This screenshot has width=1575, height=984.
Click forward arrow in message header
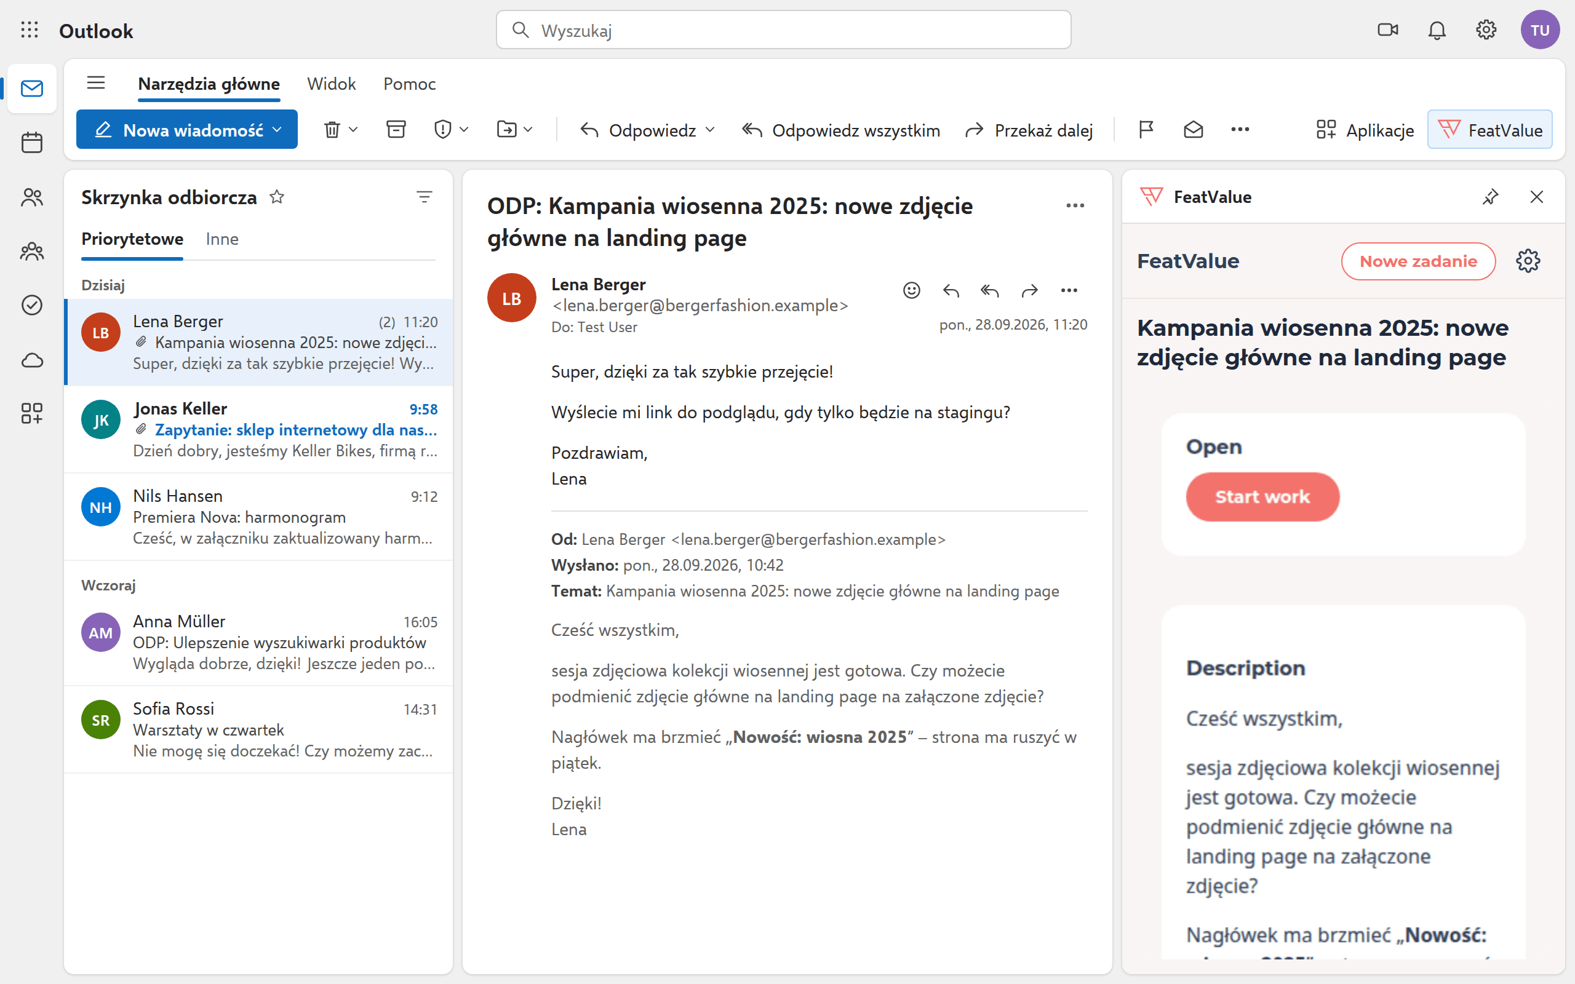1030,290
